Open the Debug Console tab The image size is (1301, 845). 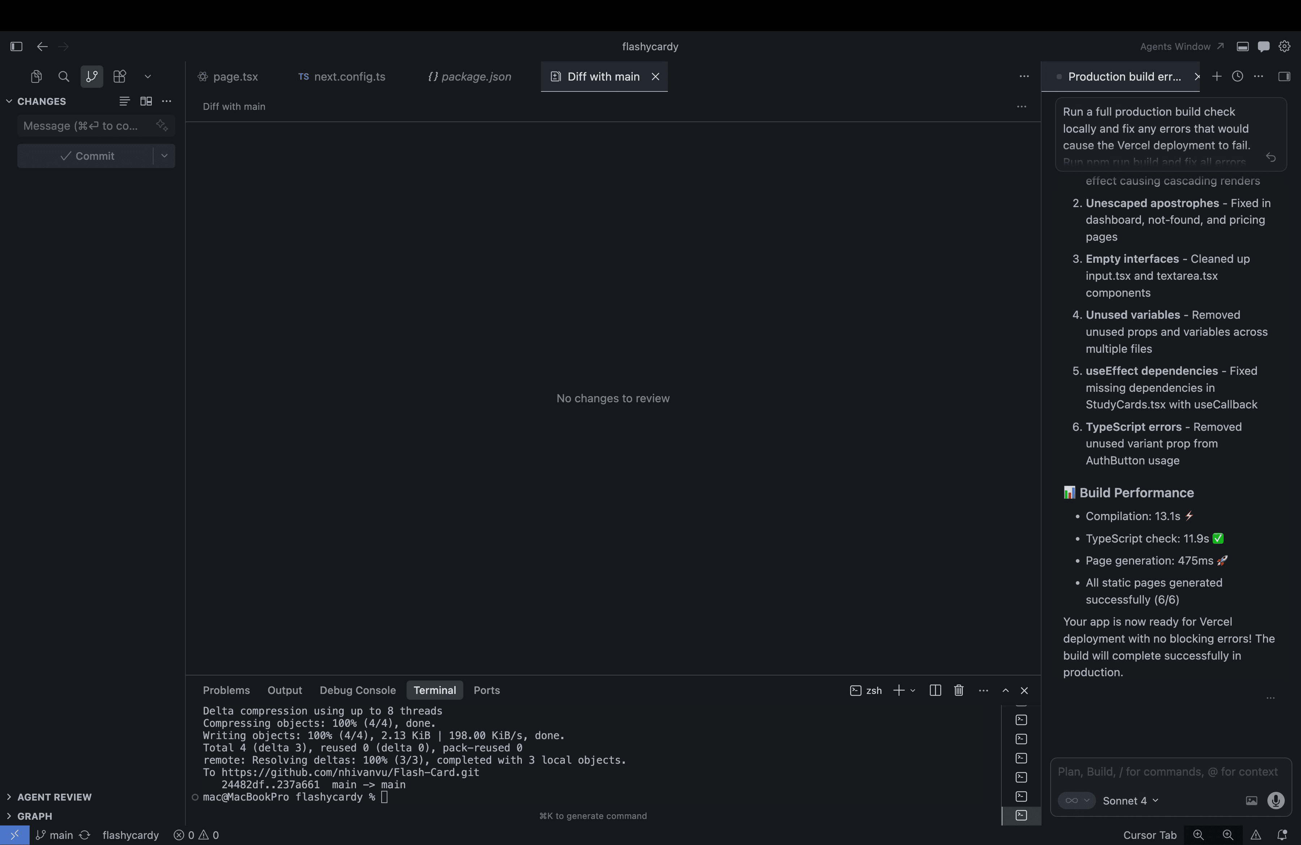click(x=357, y=690)
